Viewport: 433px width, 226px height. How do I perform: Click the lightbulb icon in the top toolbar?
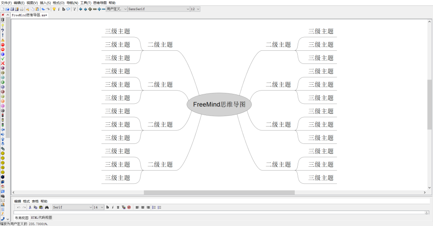[x=54, y=9]
